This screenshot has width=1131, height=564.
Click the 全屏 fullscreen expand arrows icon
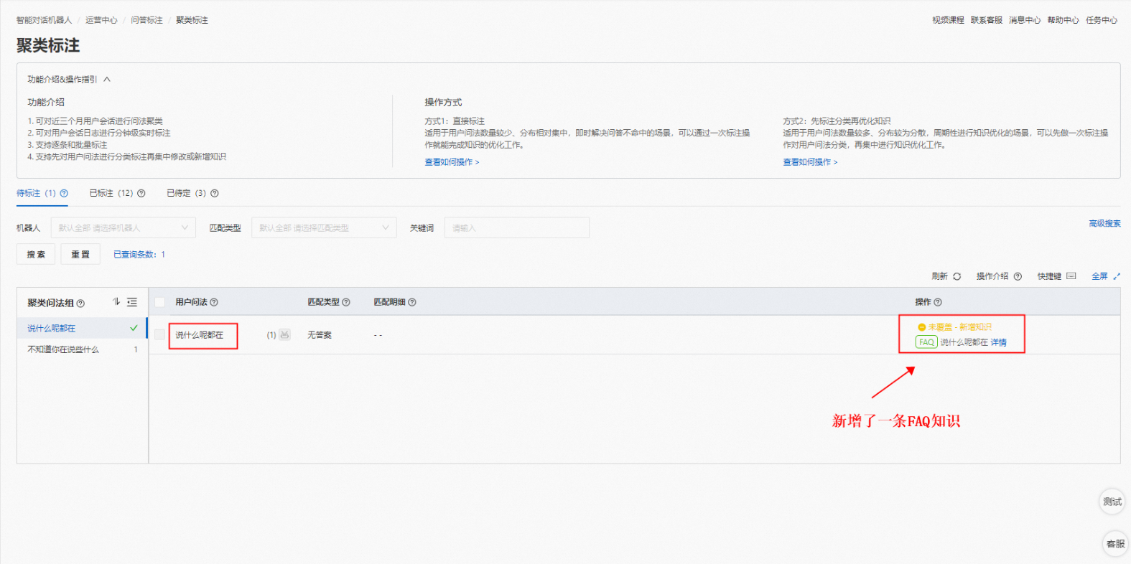(x=1117, y=276)
